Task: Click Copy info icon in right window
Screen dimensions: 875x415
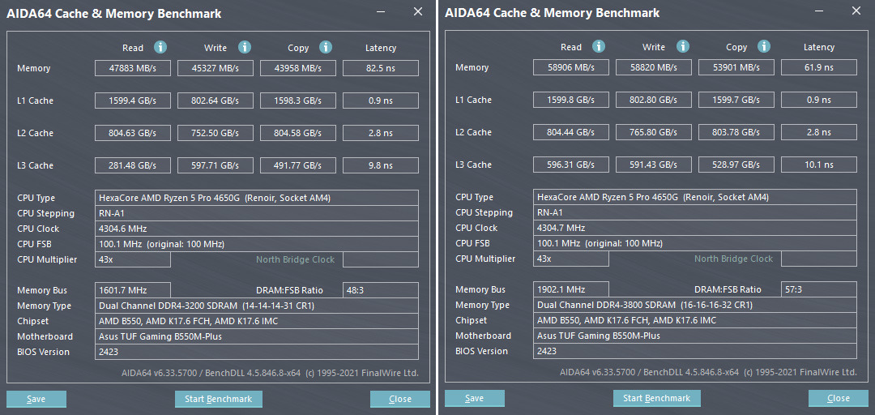Action: click(764, 46)
